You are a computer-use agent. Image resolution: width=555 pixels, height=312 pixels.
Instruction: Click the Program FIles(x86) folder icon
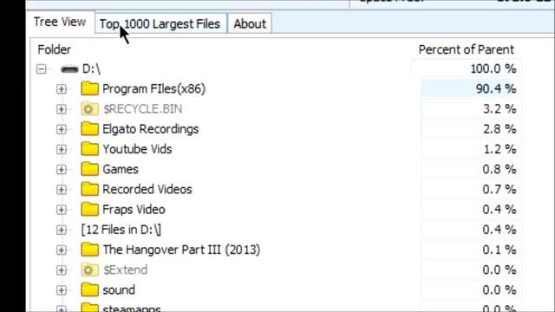coord(89,88)
